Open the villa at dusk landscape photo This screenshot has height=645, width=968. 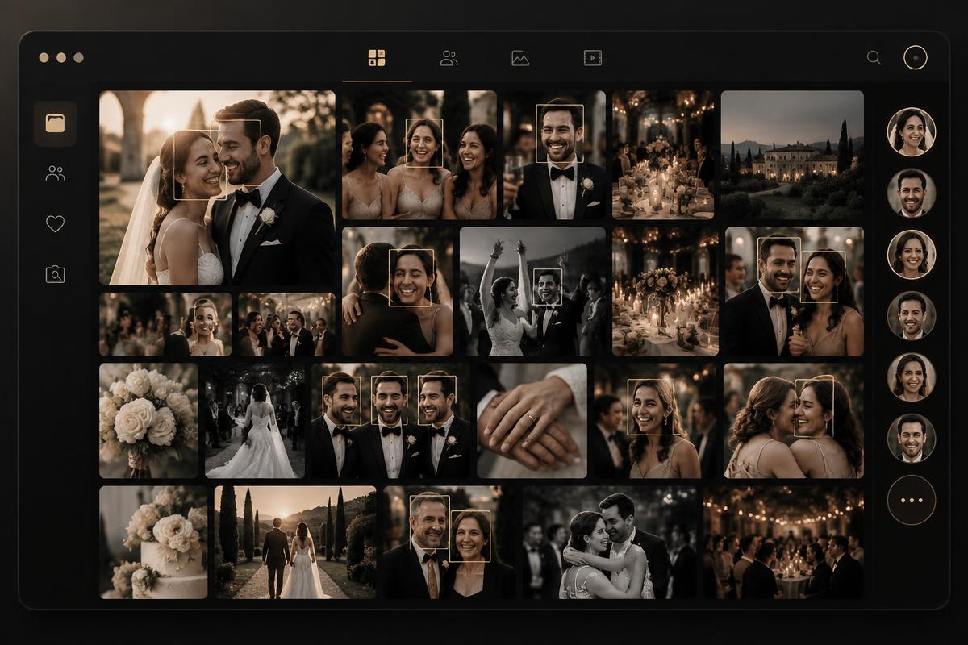pyautogui.click(x=792, y=155)
